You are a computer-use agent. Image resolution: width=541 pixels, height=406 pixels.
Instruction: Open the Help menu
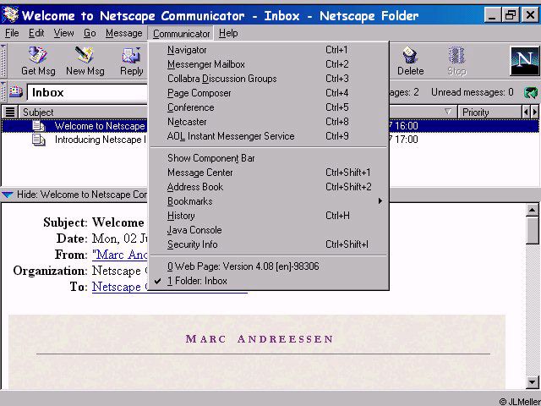pos(228,33)
